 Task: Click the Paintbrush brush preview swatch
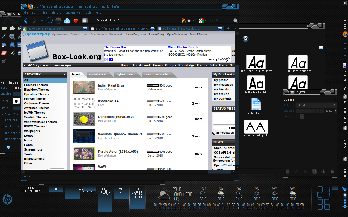coord(16,101)
